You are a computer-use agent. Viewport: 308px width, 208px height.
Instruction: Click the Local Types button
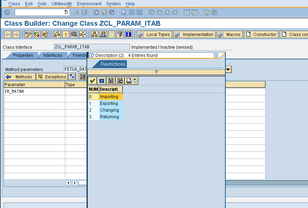(154, 34)
